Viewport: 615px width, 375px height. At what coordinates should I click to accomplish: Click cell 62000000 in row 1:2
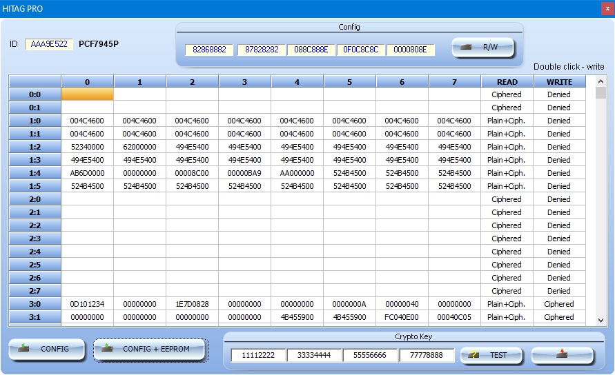point(139,147)
